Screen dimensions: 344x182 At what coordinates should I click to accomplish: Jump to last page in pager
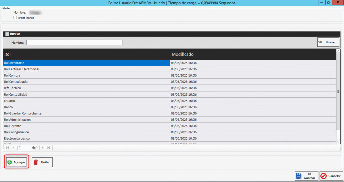click(x=48, y=147)
